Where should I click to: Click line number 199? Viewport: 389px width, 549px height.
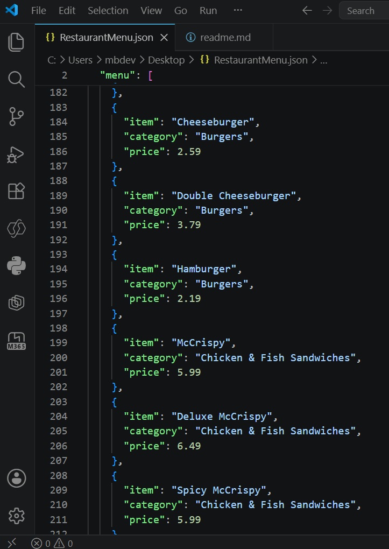coord(59,343)
